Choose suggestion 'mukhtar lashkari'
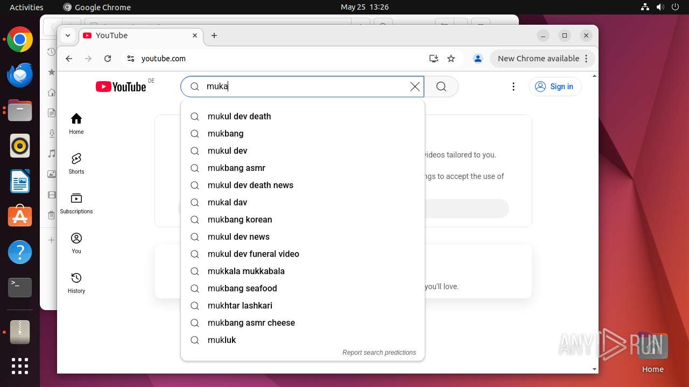Image resolution: width=689 pixels, height=387 pixels. pyautogui.click(x=303, y=305)
